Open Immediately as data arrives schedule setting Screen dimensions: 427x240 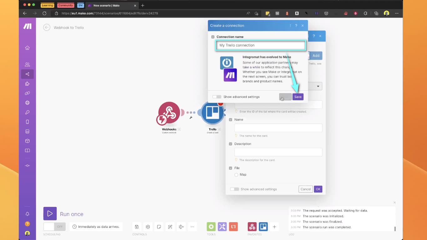(x=96, y=227)
